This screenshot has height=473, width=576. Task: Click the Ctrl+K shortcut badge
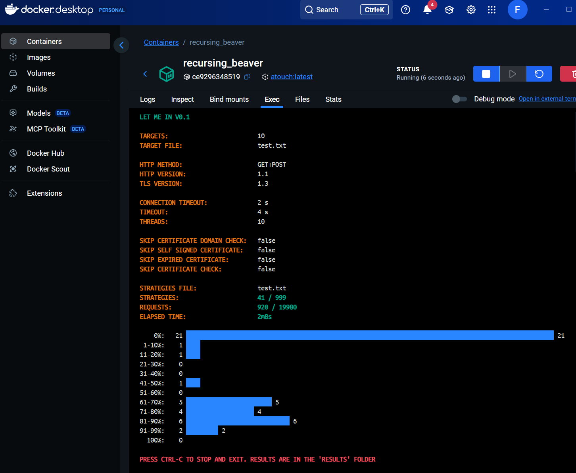[374, 10]
